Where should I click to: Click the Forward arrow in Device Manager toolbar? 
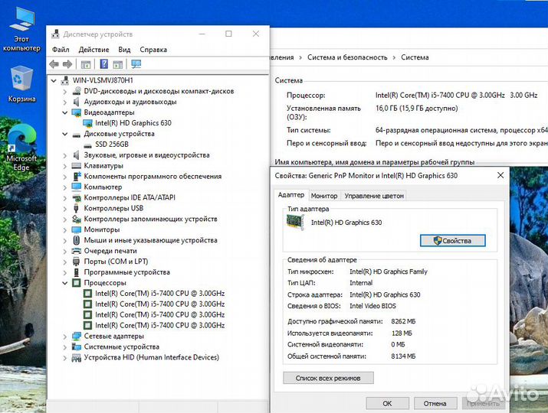67,64
